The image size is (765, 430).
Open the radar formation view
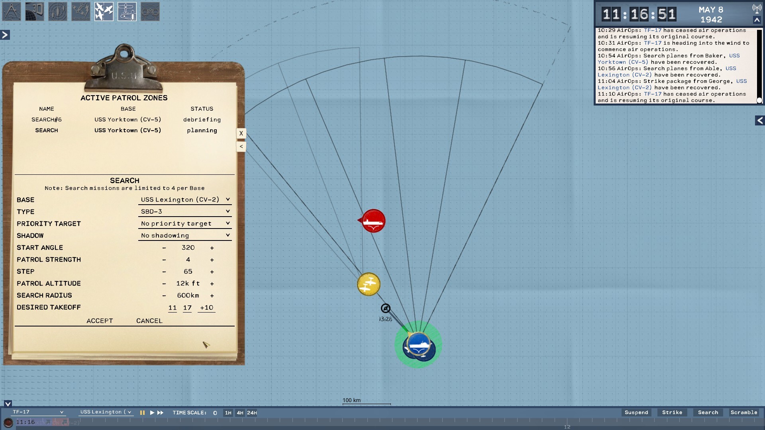click(58, 12)
